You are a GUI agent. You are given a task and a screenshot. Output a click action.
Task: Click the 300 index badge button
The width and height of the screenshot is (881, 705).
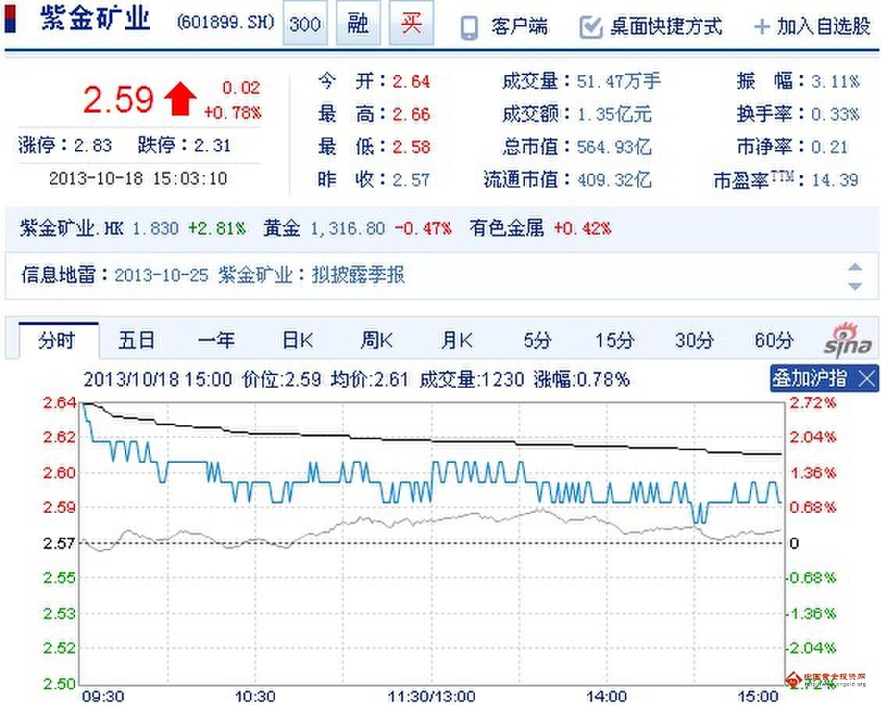tap(305, 23)
